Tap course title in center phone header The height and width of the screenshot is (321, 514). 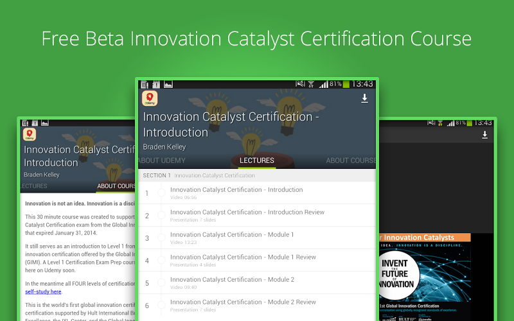[x=231, y=125]
